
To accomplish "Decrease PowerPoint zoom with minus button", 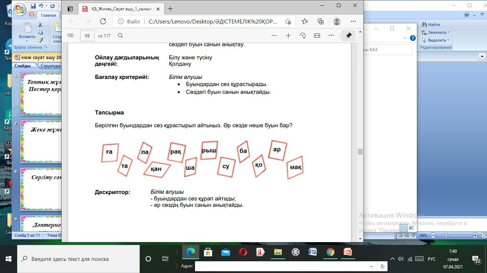I will point(433,235).
